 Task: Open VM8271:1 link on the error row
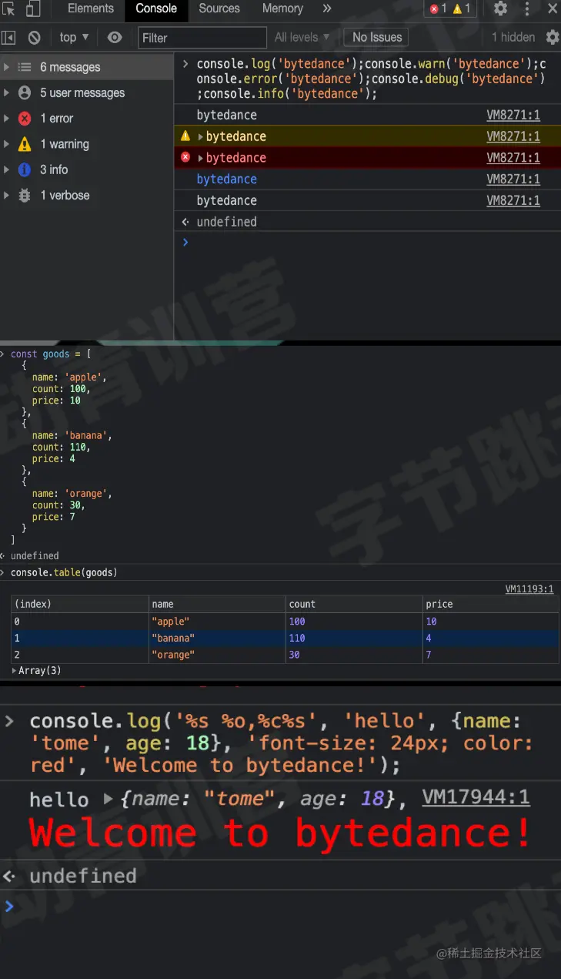(513, 158)
